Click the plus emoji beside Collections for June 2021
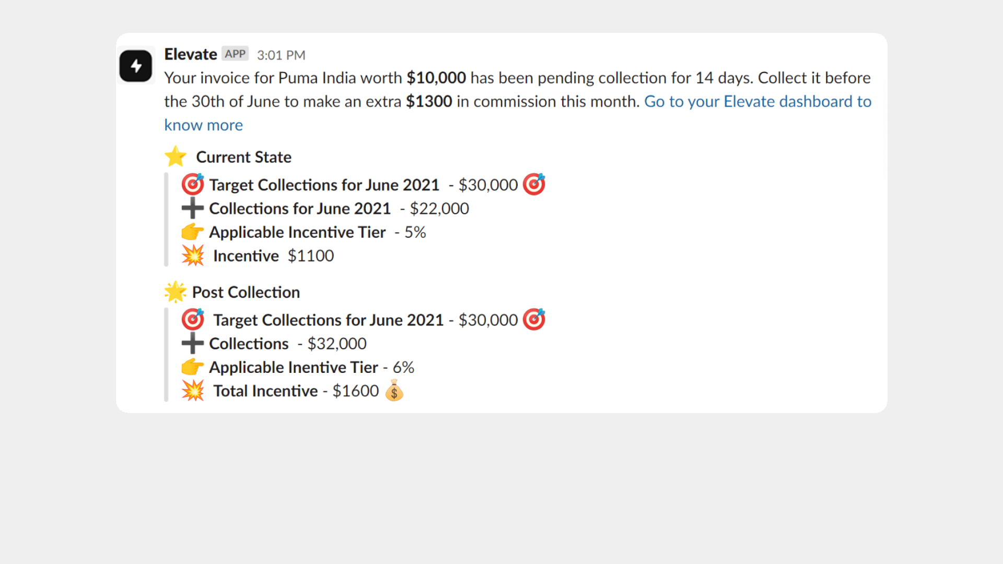The width and height of the screenshot is (1003, 564). pos(193,208)
